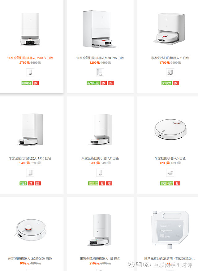
Task: Click the M30 Pro white product title
Action: pyautogui.click(x=100, y=58)
